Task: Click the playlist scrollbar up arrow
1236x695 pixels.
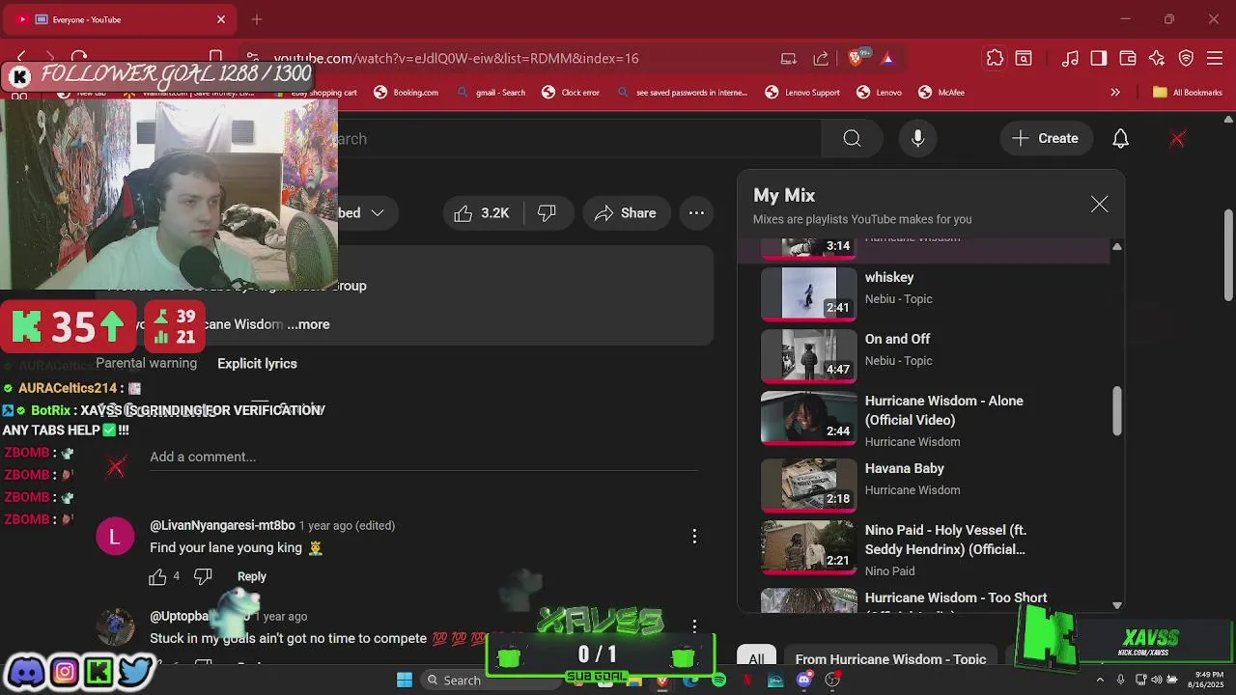Action: pos(1117,247)
